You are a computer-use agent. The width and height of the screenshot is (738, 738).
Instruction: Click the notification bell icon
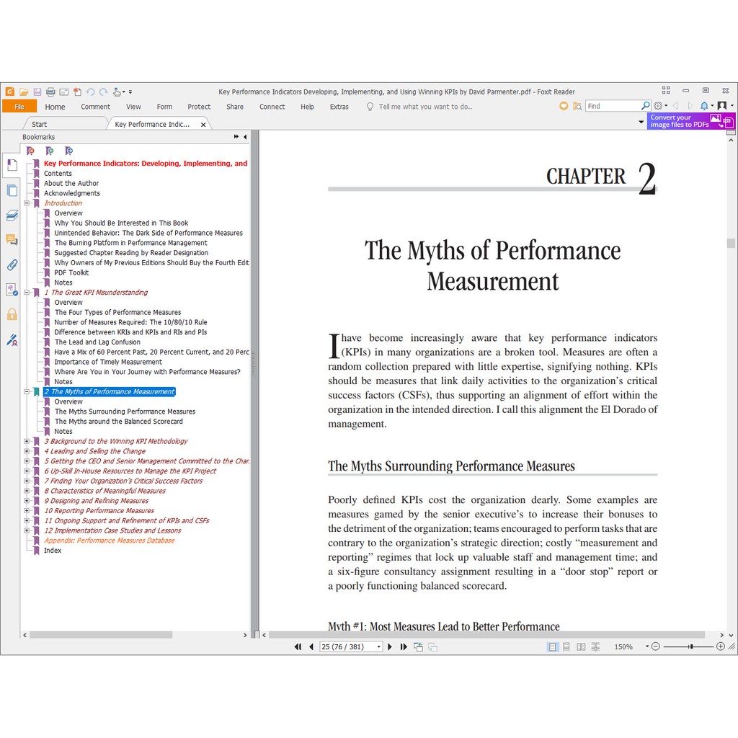pyautogui.click(x=704, y=106)
